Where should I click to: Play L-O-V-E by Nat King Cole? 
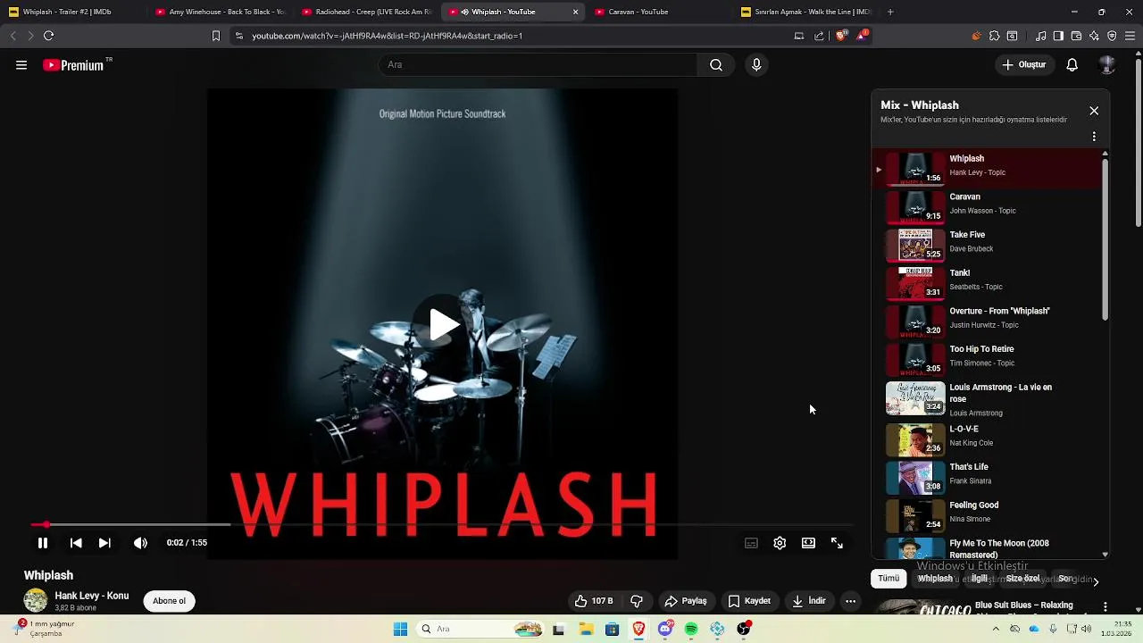[988, 438]
